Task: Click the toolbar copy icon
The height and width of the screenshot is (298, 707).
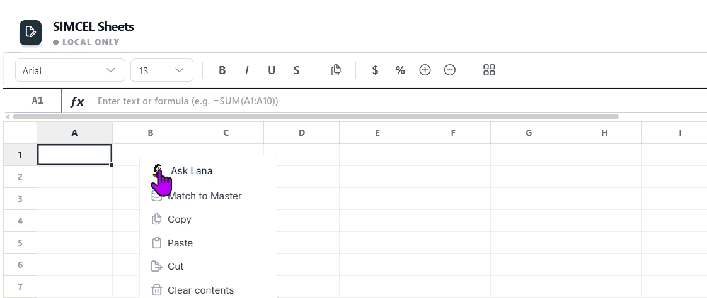Action: [x=336, y=70]
